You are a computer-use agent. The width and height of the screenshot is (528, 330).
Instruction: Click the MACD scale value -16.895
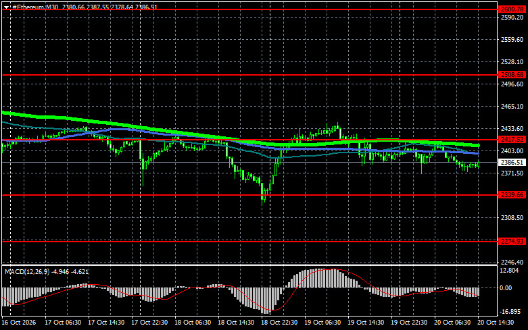coord(509,312)
